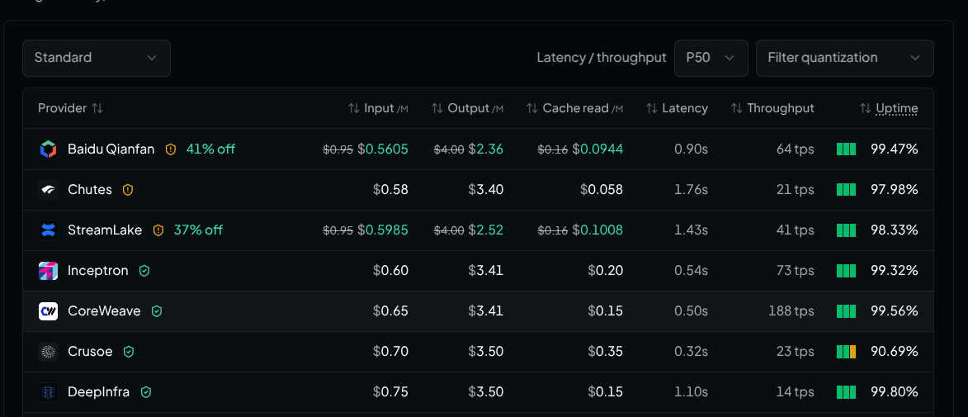Click the Inceptron provider logo
Viewport: 968px width, 417px height.
[48, 271]
